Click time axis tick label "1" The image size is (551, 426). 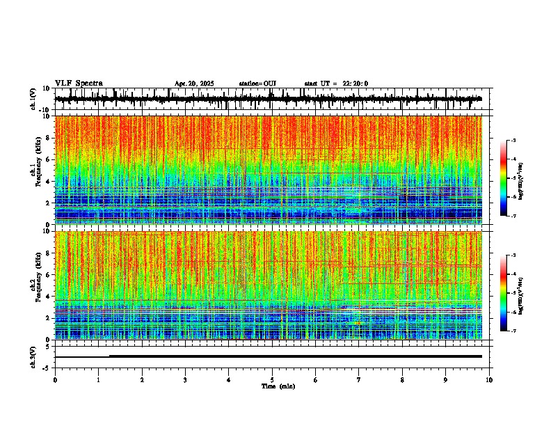coord(98,380)
